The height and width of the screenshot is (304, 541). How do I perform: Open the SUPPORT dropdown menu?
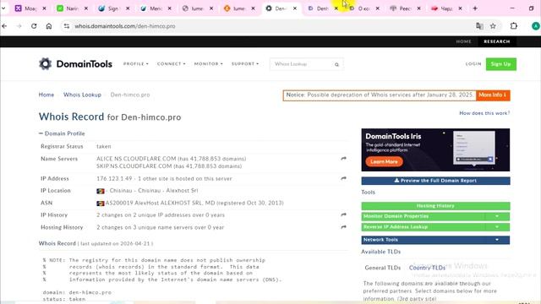[245, 64]
